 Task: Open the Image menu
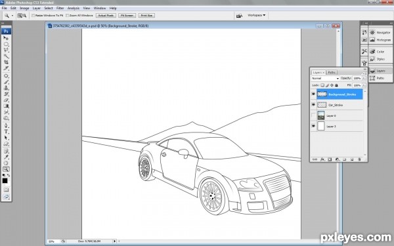(24, 9)
